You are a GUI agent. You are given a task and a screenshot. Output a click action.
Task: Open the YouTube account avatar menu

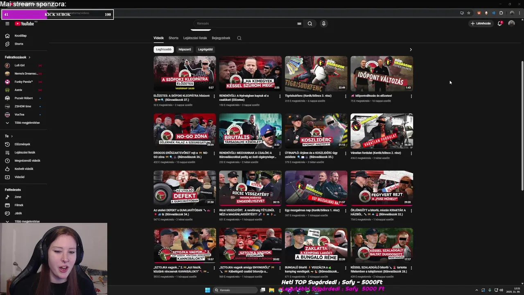511,23
